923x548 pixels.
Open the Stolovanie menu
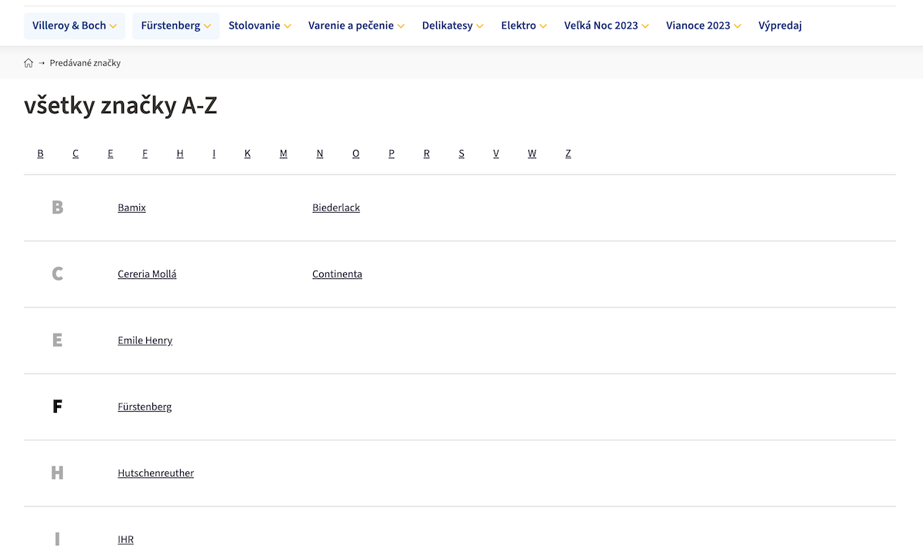click(x=260, y=25)
